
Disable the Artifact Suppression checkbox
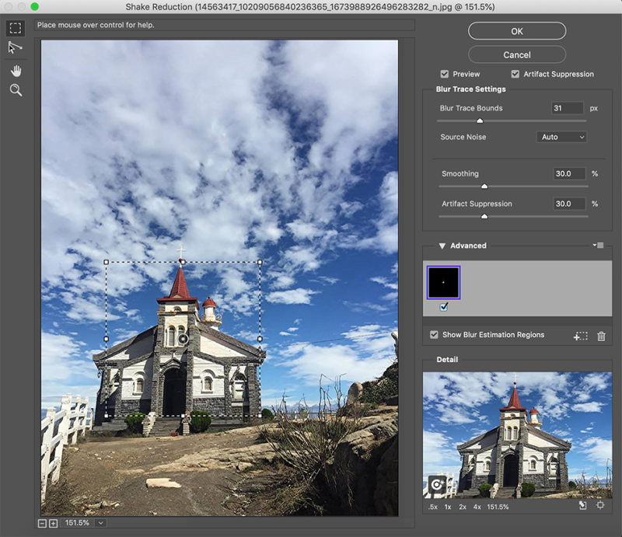point(515,74)
